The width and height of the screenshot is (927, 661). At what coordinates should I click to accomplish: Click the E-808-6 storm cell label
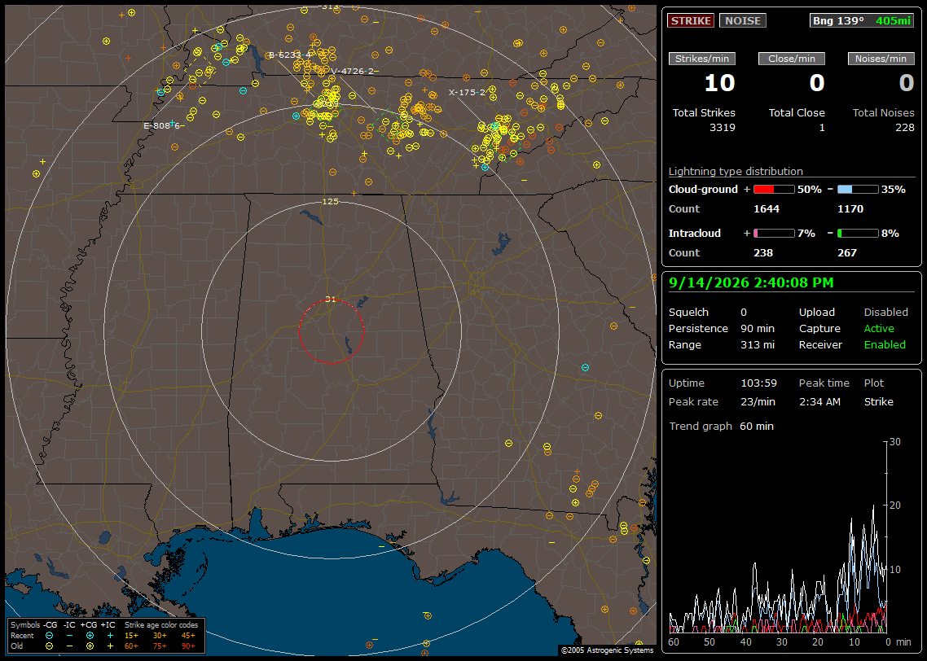click(x=162, y=125)
